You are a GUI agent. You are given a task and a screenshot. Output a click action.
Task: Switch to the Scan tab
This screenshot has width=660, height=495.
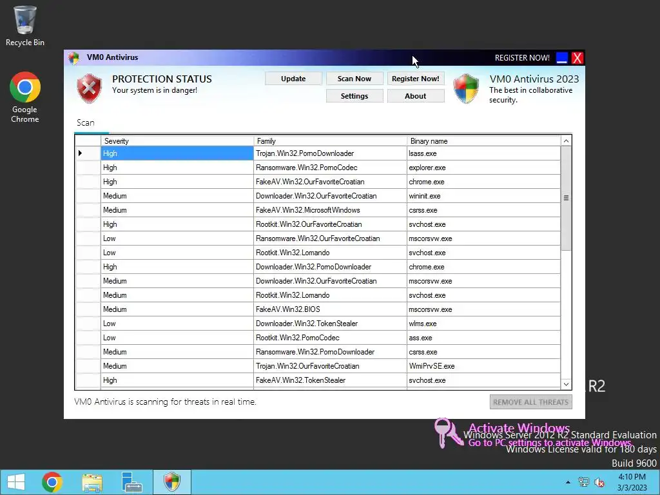click(86, 123)
